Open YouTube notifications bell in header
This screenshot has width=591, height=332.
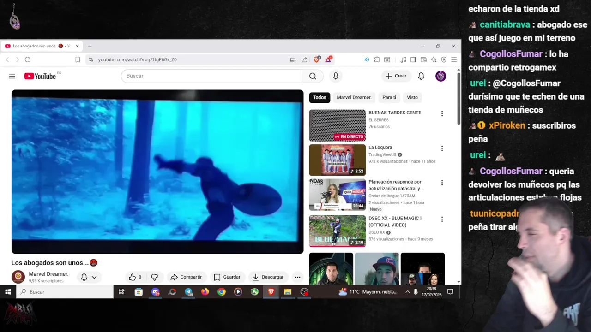point(421,76)
